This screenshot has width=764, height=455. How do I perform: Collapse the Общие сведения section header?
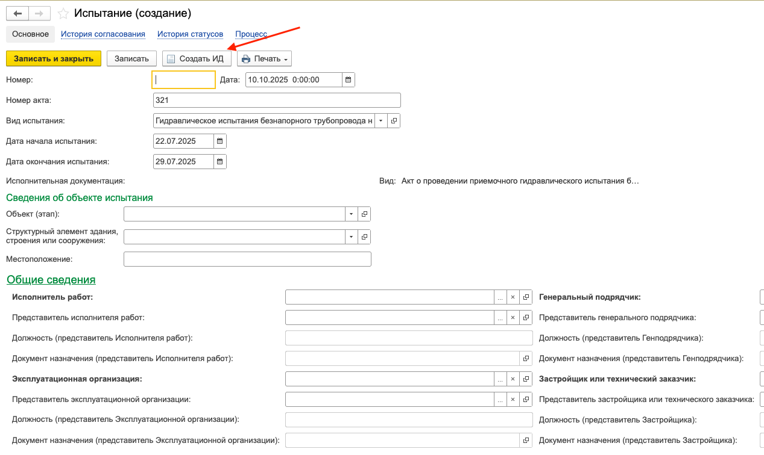click(x=51, y=280)
